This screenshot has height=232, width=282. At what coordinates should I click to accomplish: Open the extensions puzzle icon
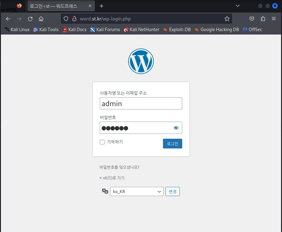(x=263, y=19)
